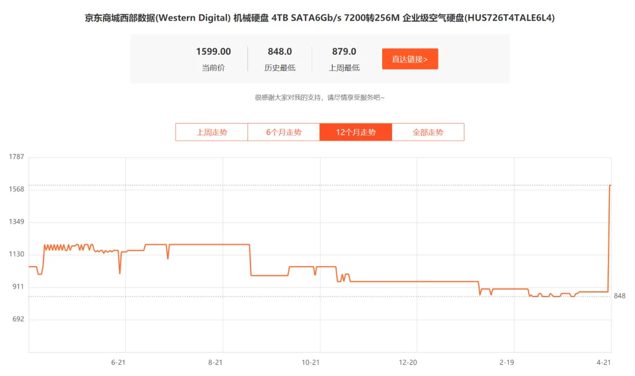Screen dimensions: 635x376
Task: Open the 直达链接 product link button
Action: coord(410,59)
